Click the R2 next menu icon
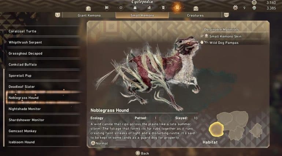 [196, 8]
